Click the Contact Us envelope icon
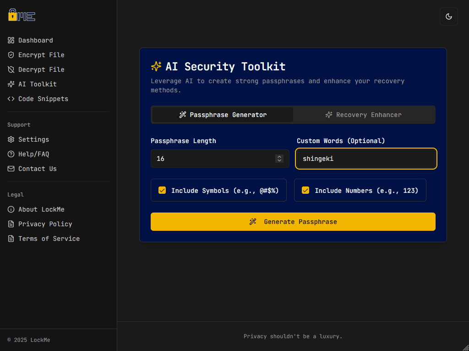469x351 pixels. 11,169
